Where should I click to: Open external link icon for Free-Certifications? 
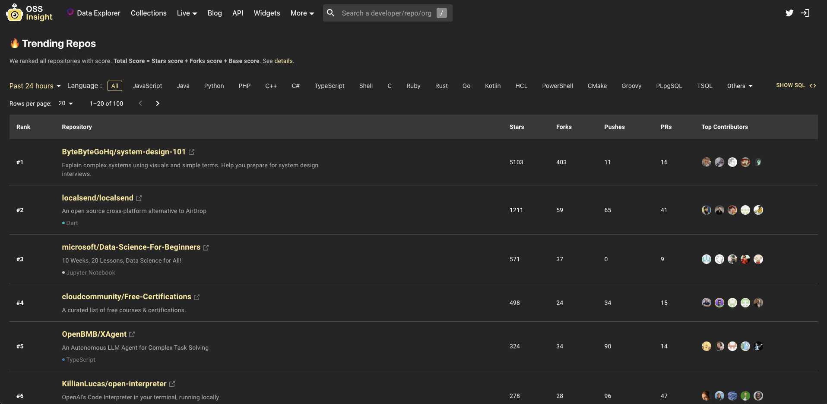pos(197,297)
